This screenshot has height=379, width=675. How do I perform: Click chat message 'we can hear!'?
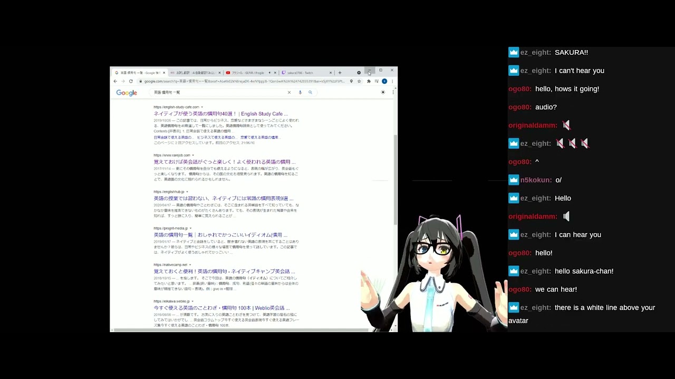[x=556, y=290]
